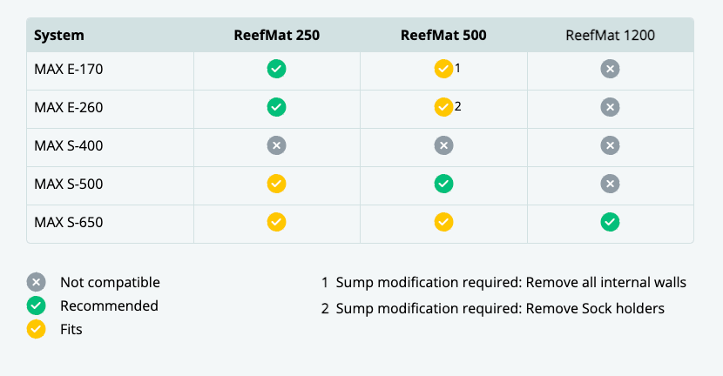Select the ReefMat 1200 column header
Image resolution: width=723 pixels, height=376 pixels.
pos(611,36)
